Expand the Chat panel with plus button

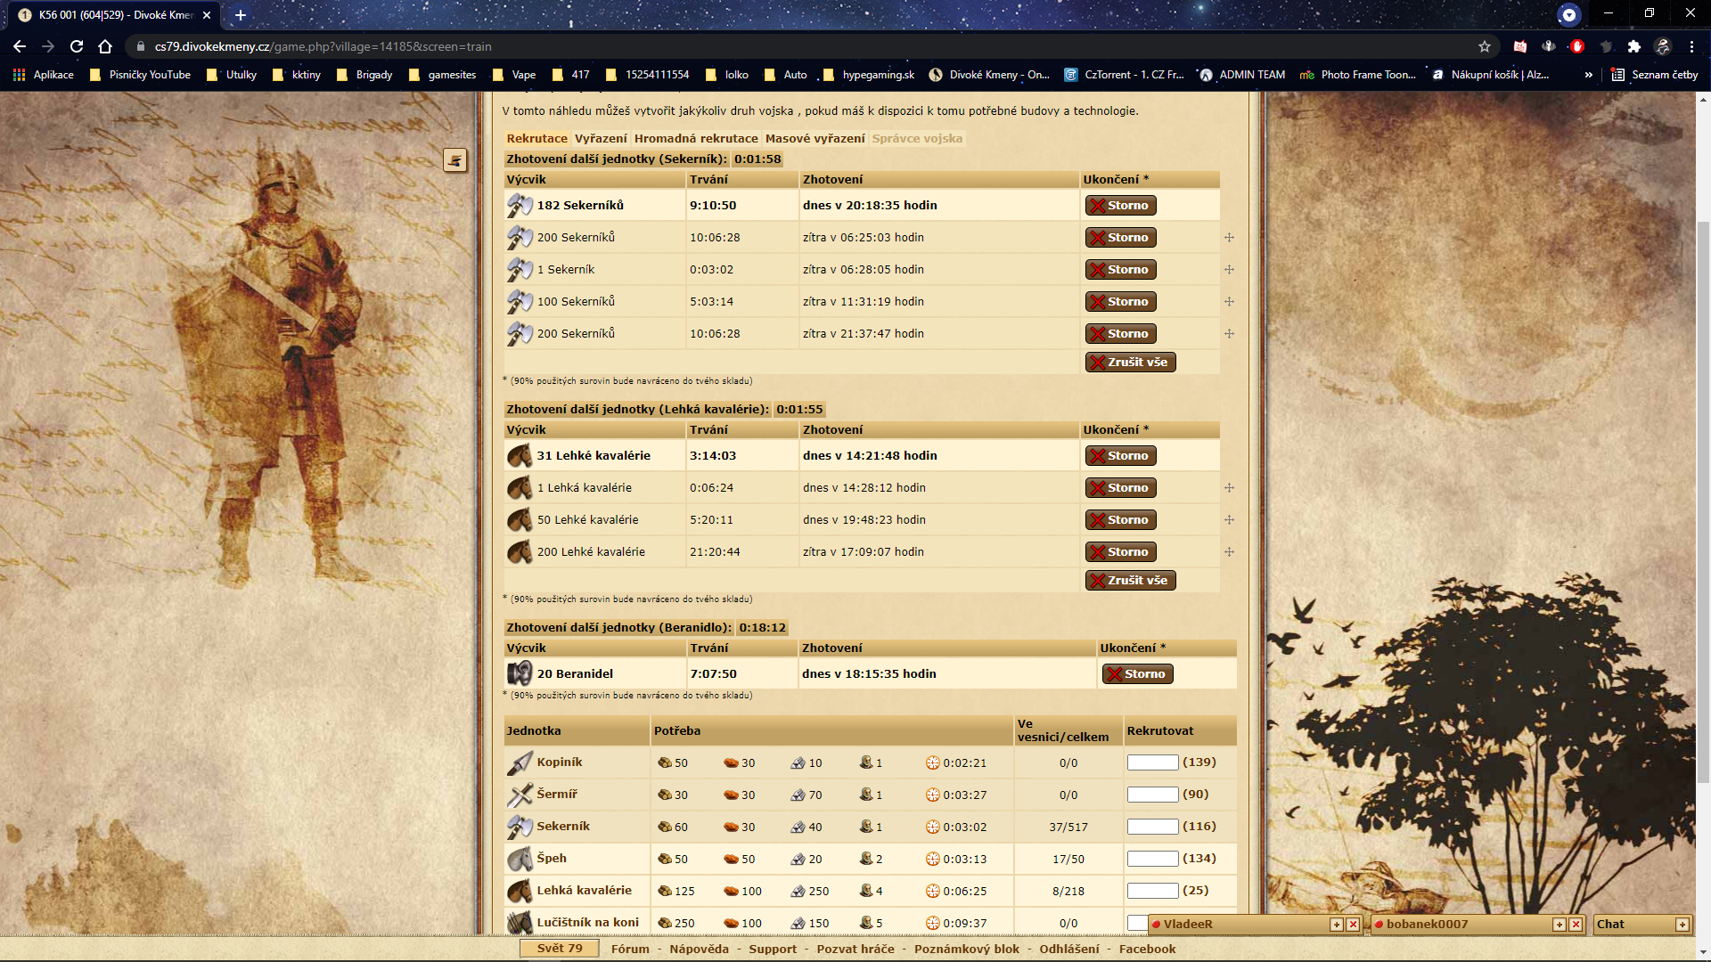(1682, 925)
